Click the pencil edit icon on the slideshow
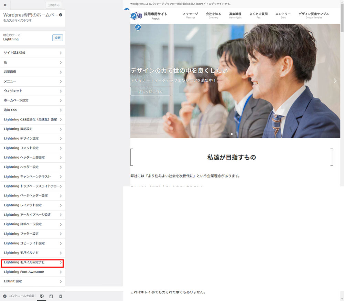Viewport: 344px width, 301px height. click(138, 27)
